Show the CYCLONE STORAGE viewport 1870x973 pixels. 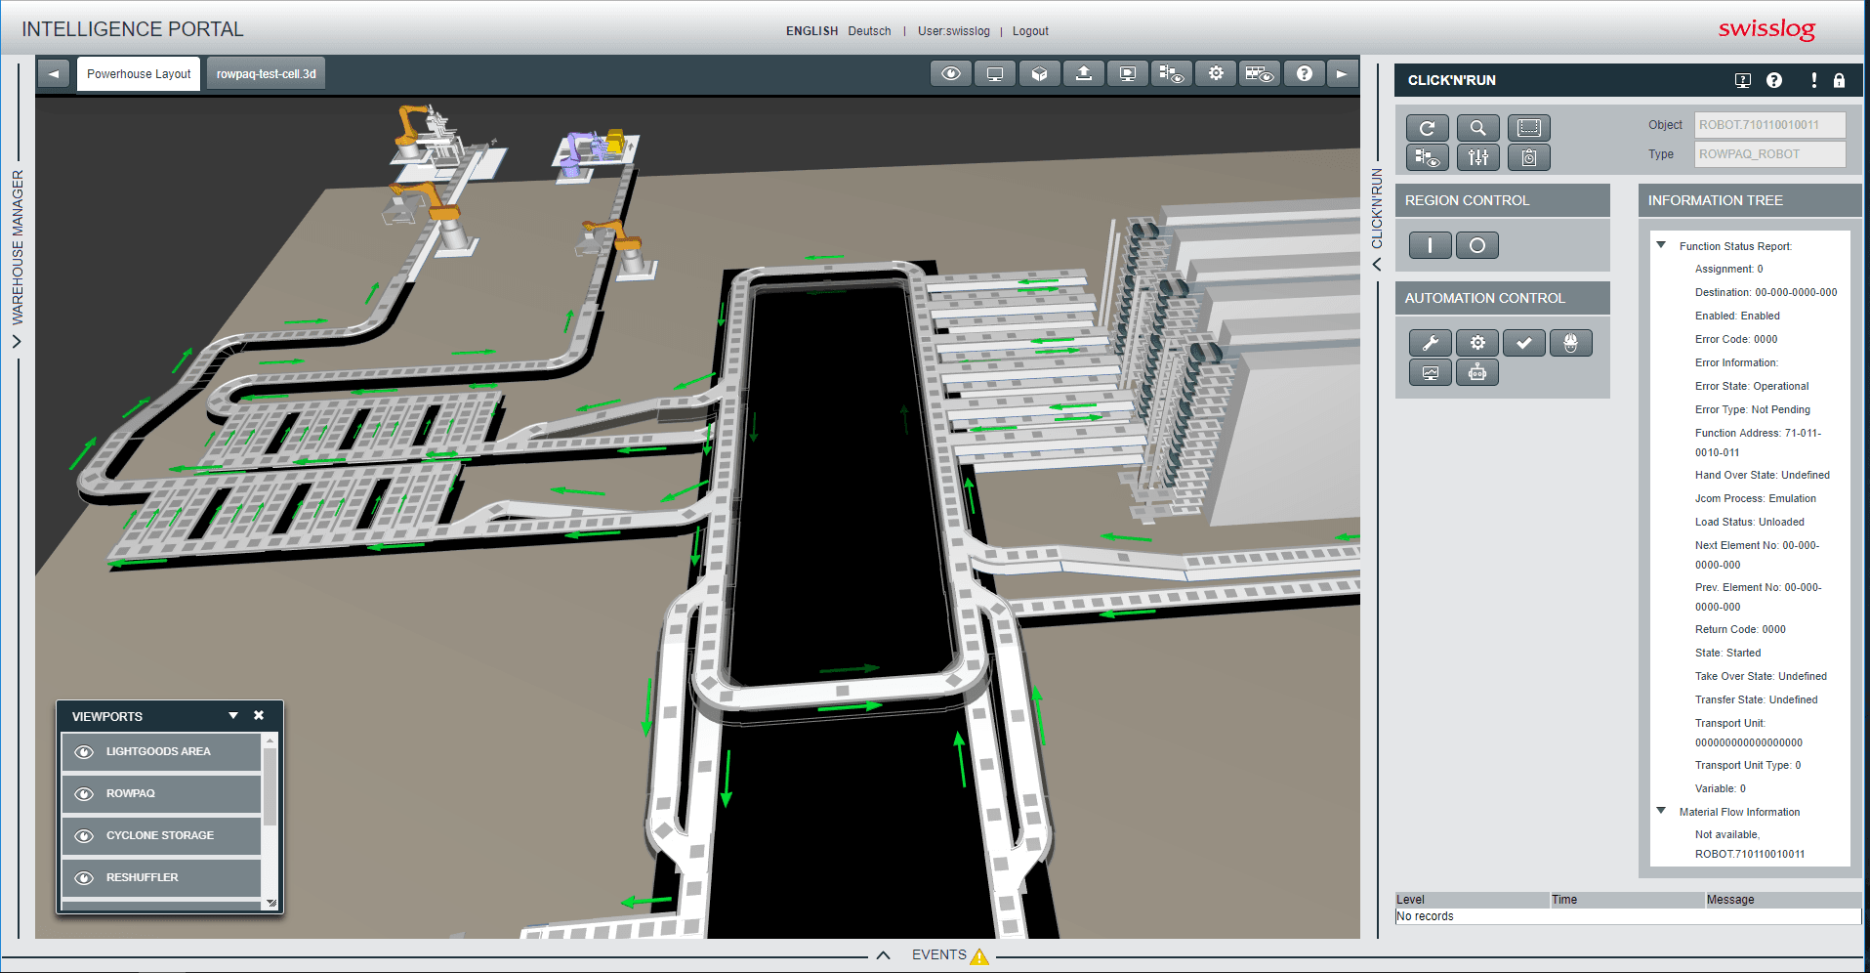161,836
